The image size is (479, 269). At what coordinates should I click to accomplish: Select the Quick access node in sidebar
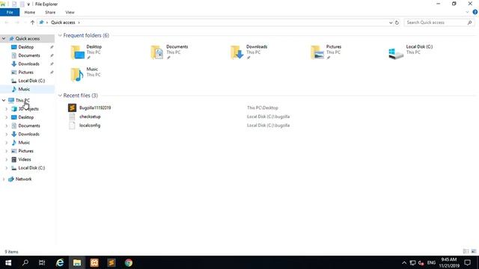point(28,38)
